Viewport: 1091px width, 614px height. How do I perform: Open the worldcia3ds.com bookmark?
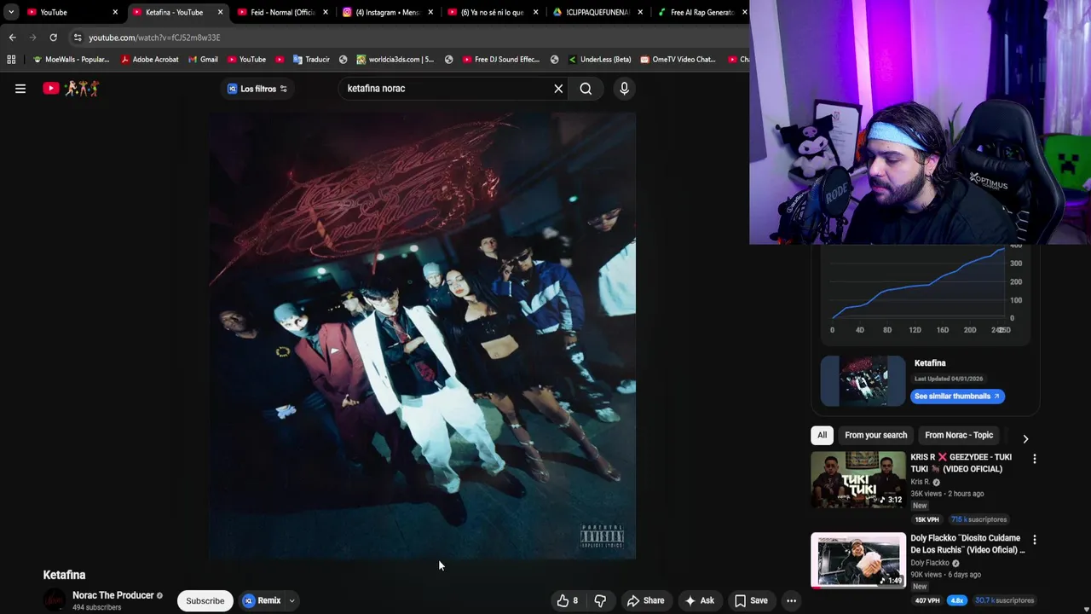coord(395,60)
